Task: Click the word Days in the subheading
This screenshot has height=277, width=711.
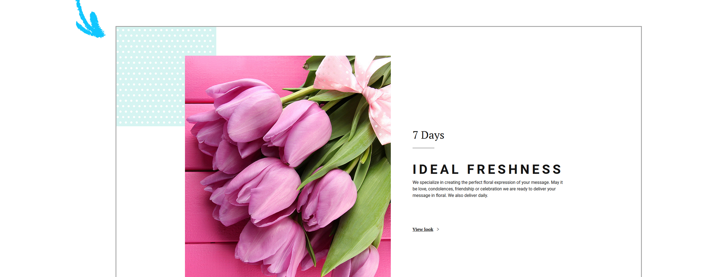Action: click(432, 135)
